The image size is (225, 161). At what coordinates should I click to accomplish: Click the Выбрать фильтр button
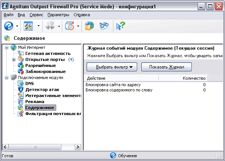(112, 67)
